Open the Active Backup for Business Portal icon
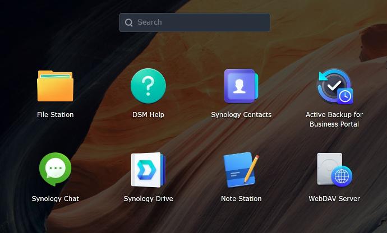 (x=335, y=86)
